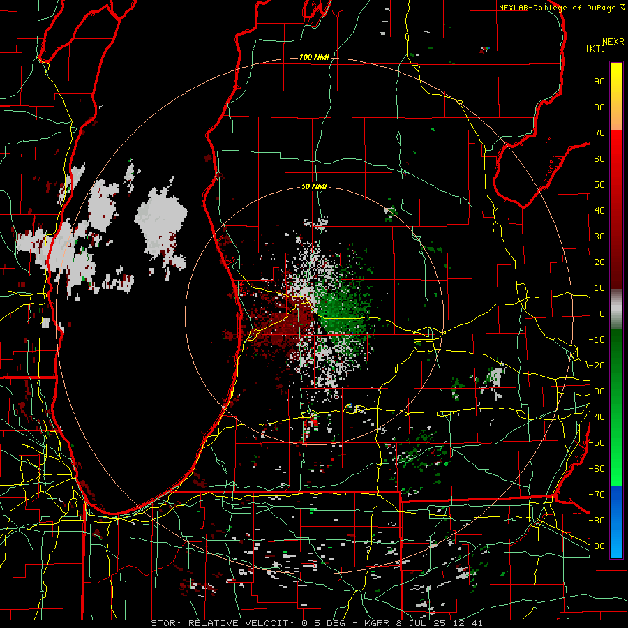Screen dimensions: 628x628
Task: Pick the gray zero-velocity segment of the color bar
Action: coord(616,308)
